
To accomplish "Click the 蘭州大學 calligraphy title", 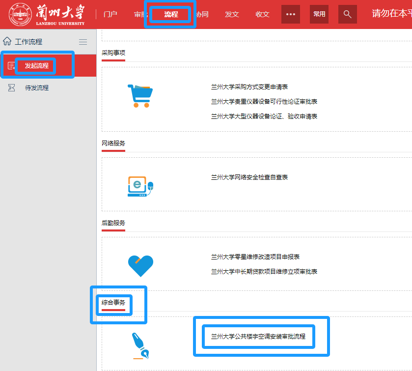I will tap(60, 12).
